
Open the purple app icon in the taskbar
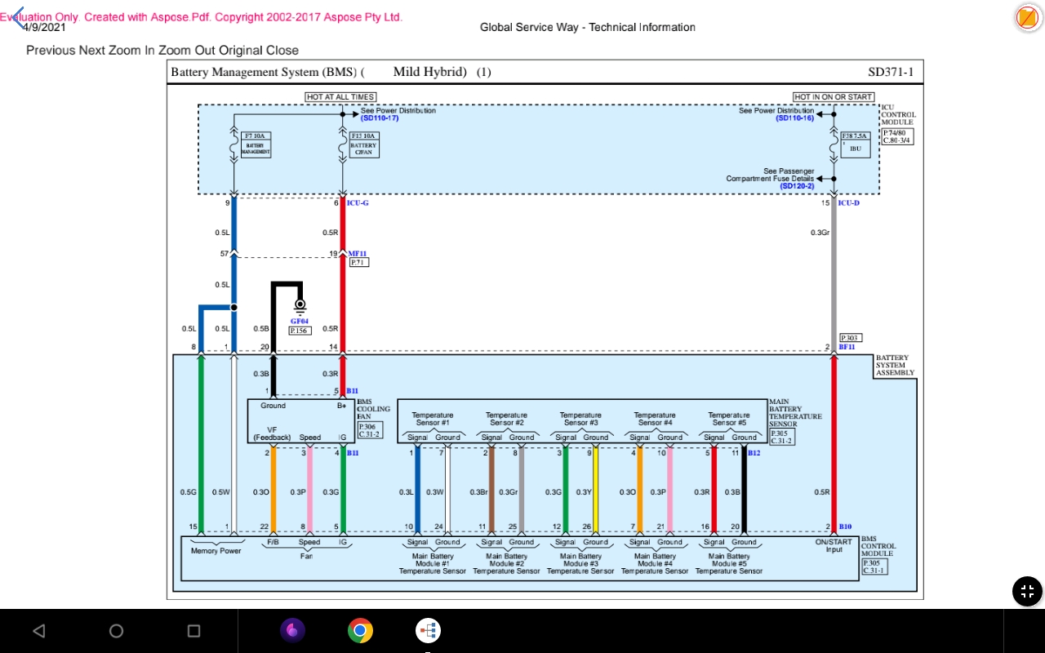pos(292,630)
